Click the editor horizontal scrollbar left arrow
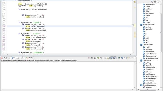 pyautogui.click(x=8, y=54)
